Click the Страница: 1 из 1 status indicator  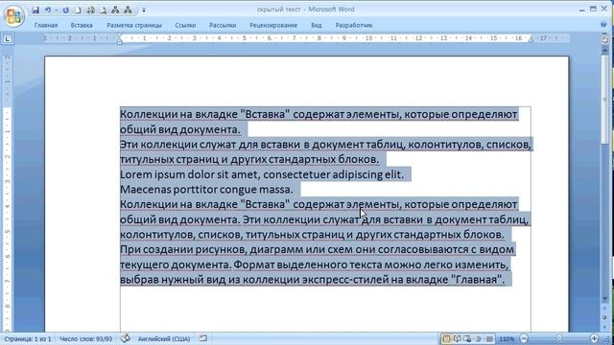click(x=28, y=338)
